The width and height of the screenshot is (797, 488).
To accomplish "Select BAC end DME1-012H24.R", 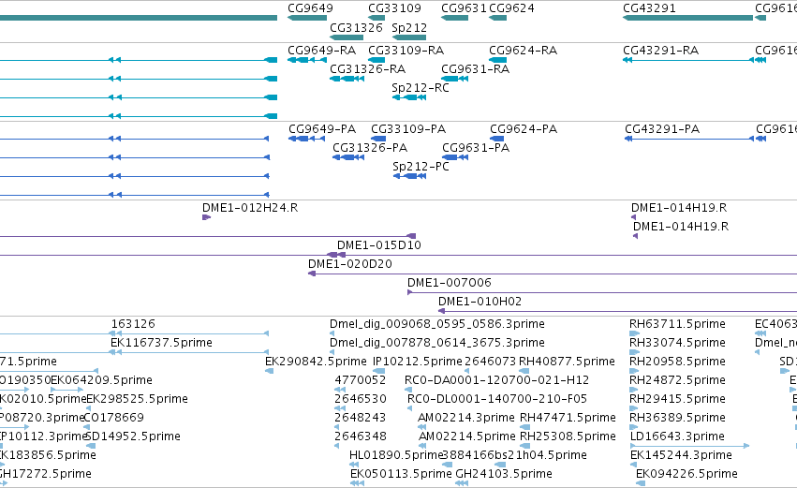I will coord(250,208).
